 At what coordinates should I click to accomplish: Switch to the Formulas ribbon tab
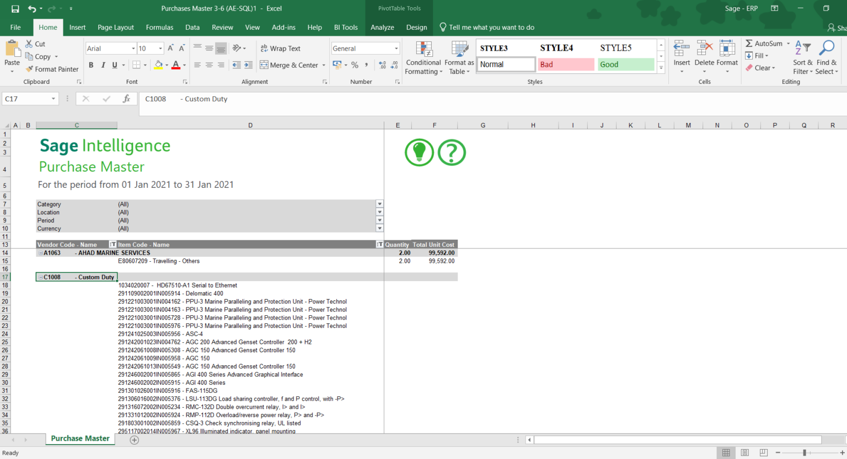tap(159, 27)
